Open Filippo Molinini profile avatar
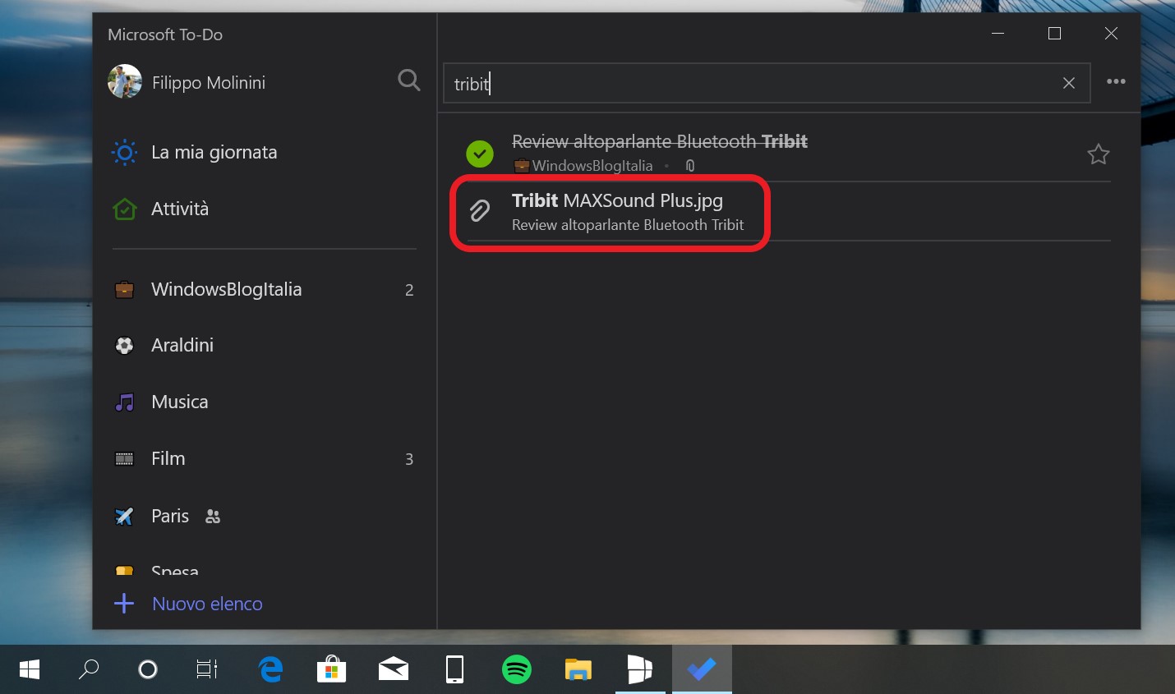The image size is (1175, 694). click(x=125, y=82)
